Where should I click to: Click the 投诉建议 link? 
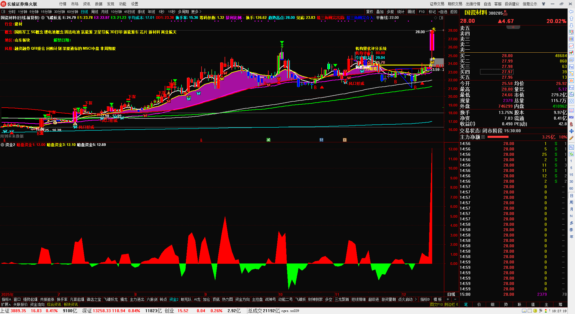(512, 4)
